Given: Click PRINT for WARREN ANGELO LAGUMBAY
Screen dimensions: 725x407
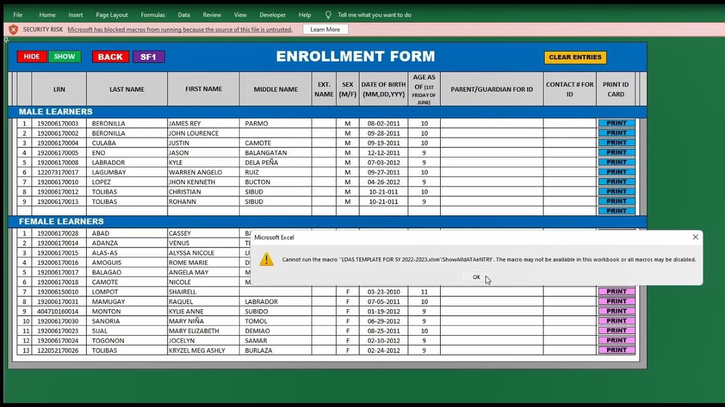Looking at the screenshot, I should tap(616, 172).
